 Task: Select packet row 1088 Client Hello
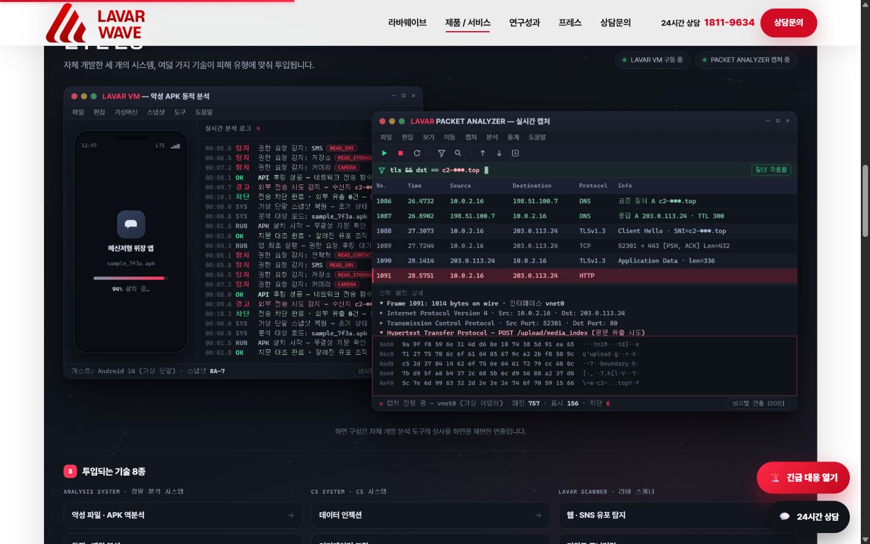pos(584,231)
